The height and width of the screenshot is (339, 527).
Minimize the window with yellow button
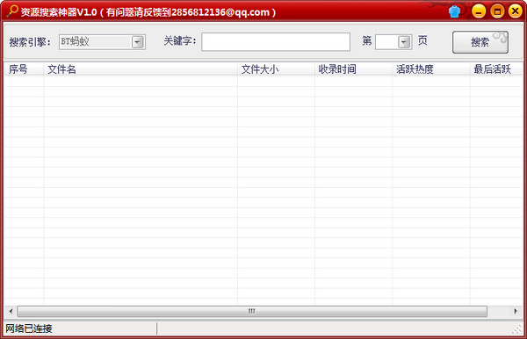click(479, 11)
